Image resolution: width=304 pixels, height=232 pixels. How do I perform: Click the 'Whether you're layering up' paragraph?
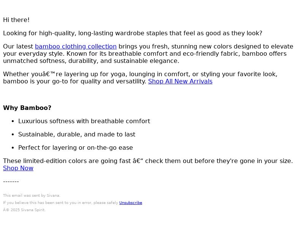point(140,78)
